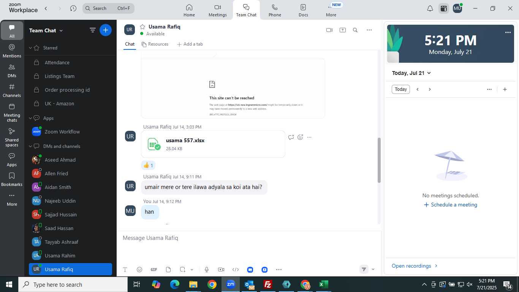Open the Attendance channel
Viewport: 519px width, 292px height.
(x=70, y=62)
